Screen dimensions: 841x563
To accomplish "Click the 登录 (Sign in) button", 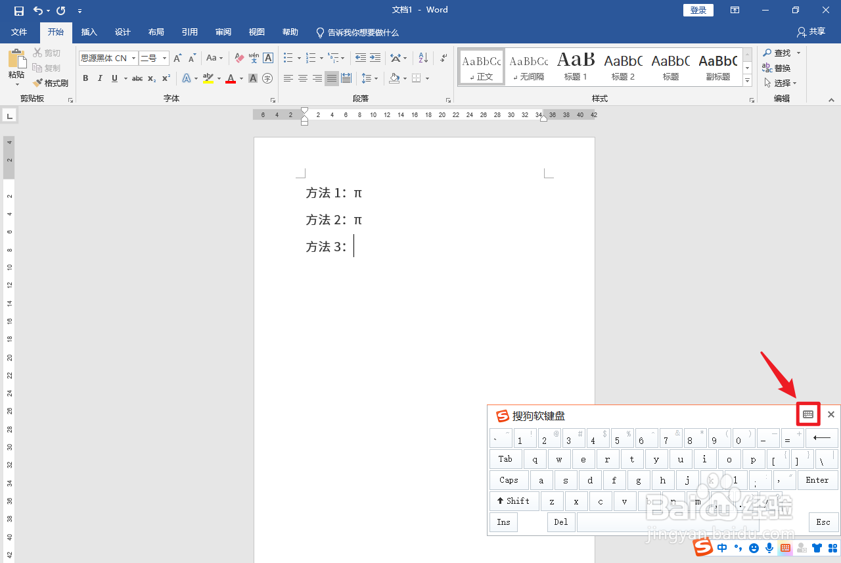I will point(698,10).
